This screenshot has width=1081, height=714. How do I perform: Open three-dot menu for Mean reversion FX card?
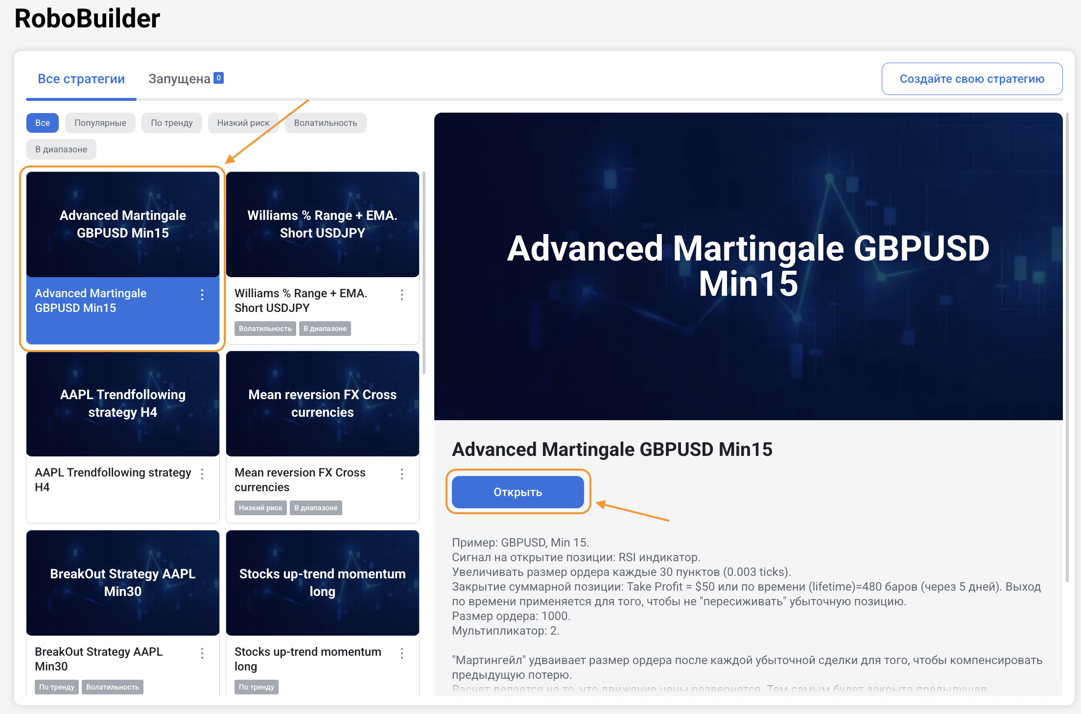(x=402, y=474)
